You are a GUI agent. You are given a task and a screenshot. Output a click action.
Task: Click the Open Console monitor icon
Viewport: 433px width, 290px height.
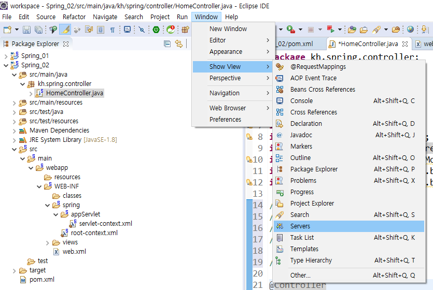click(127, 30)
